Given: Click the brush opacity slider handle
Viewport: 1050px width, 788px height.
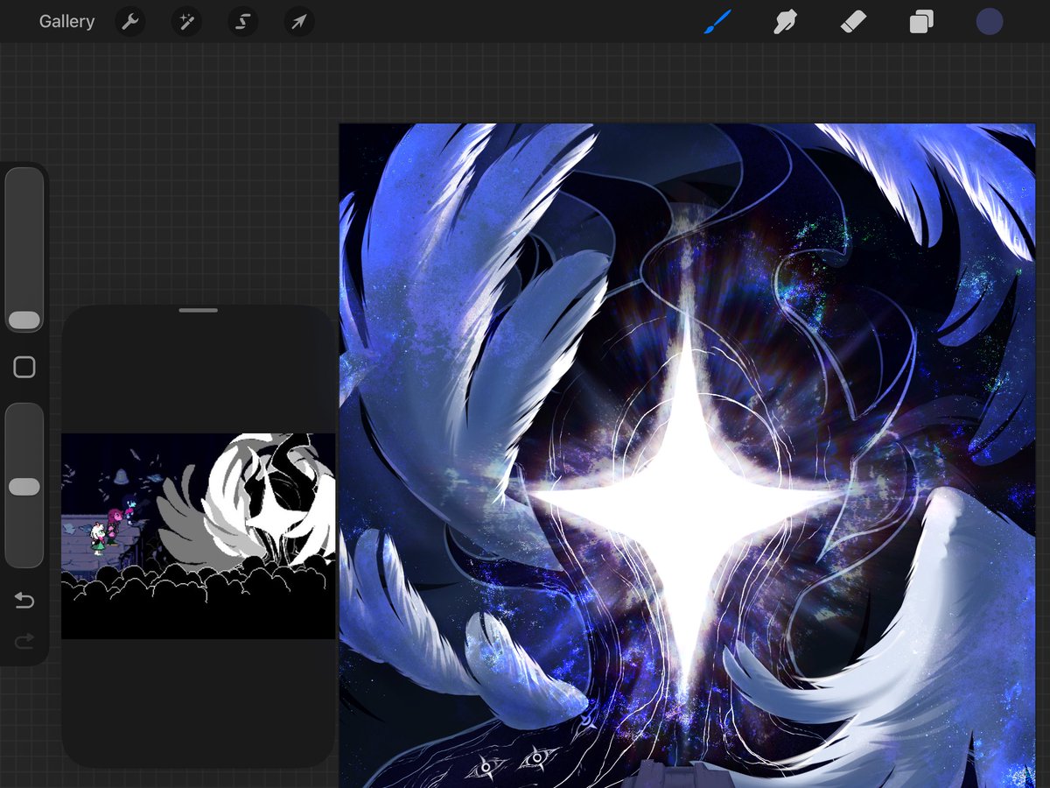Looking at the screenshot, I should pos(24,487).
